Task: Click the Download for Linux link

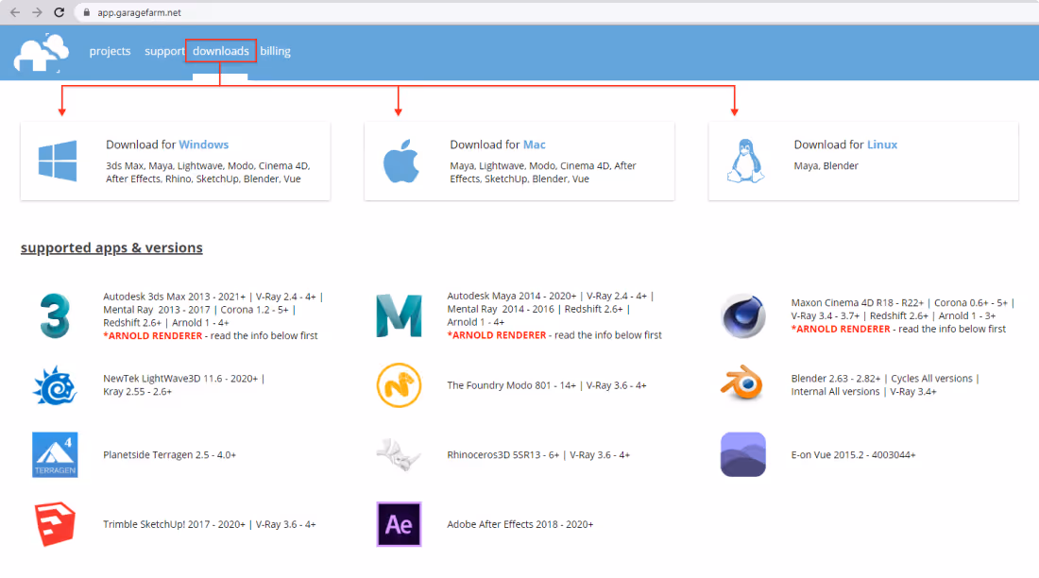Action: 845,144
